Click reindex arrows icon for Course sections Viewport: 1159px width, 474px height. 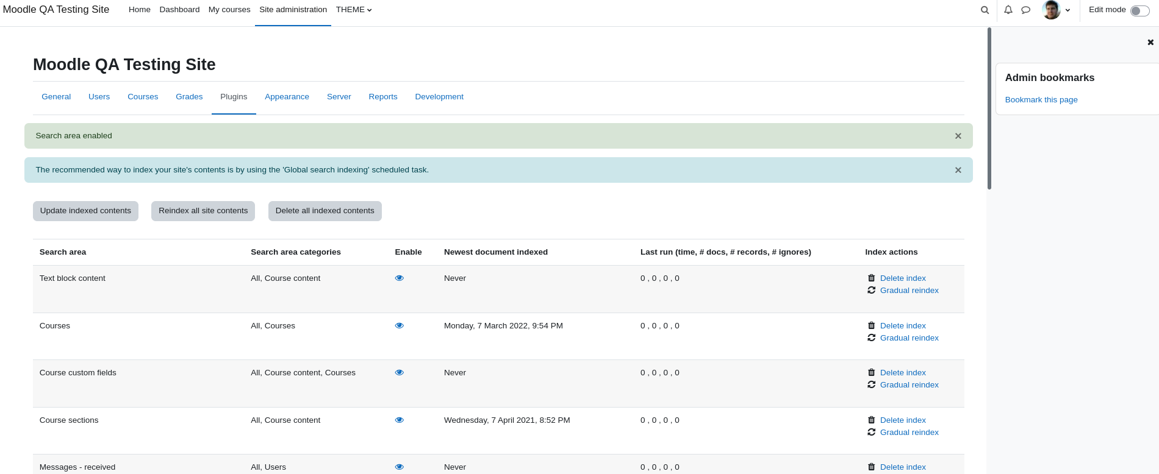871,432
